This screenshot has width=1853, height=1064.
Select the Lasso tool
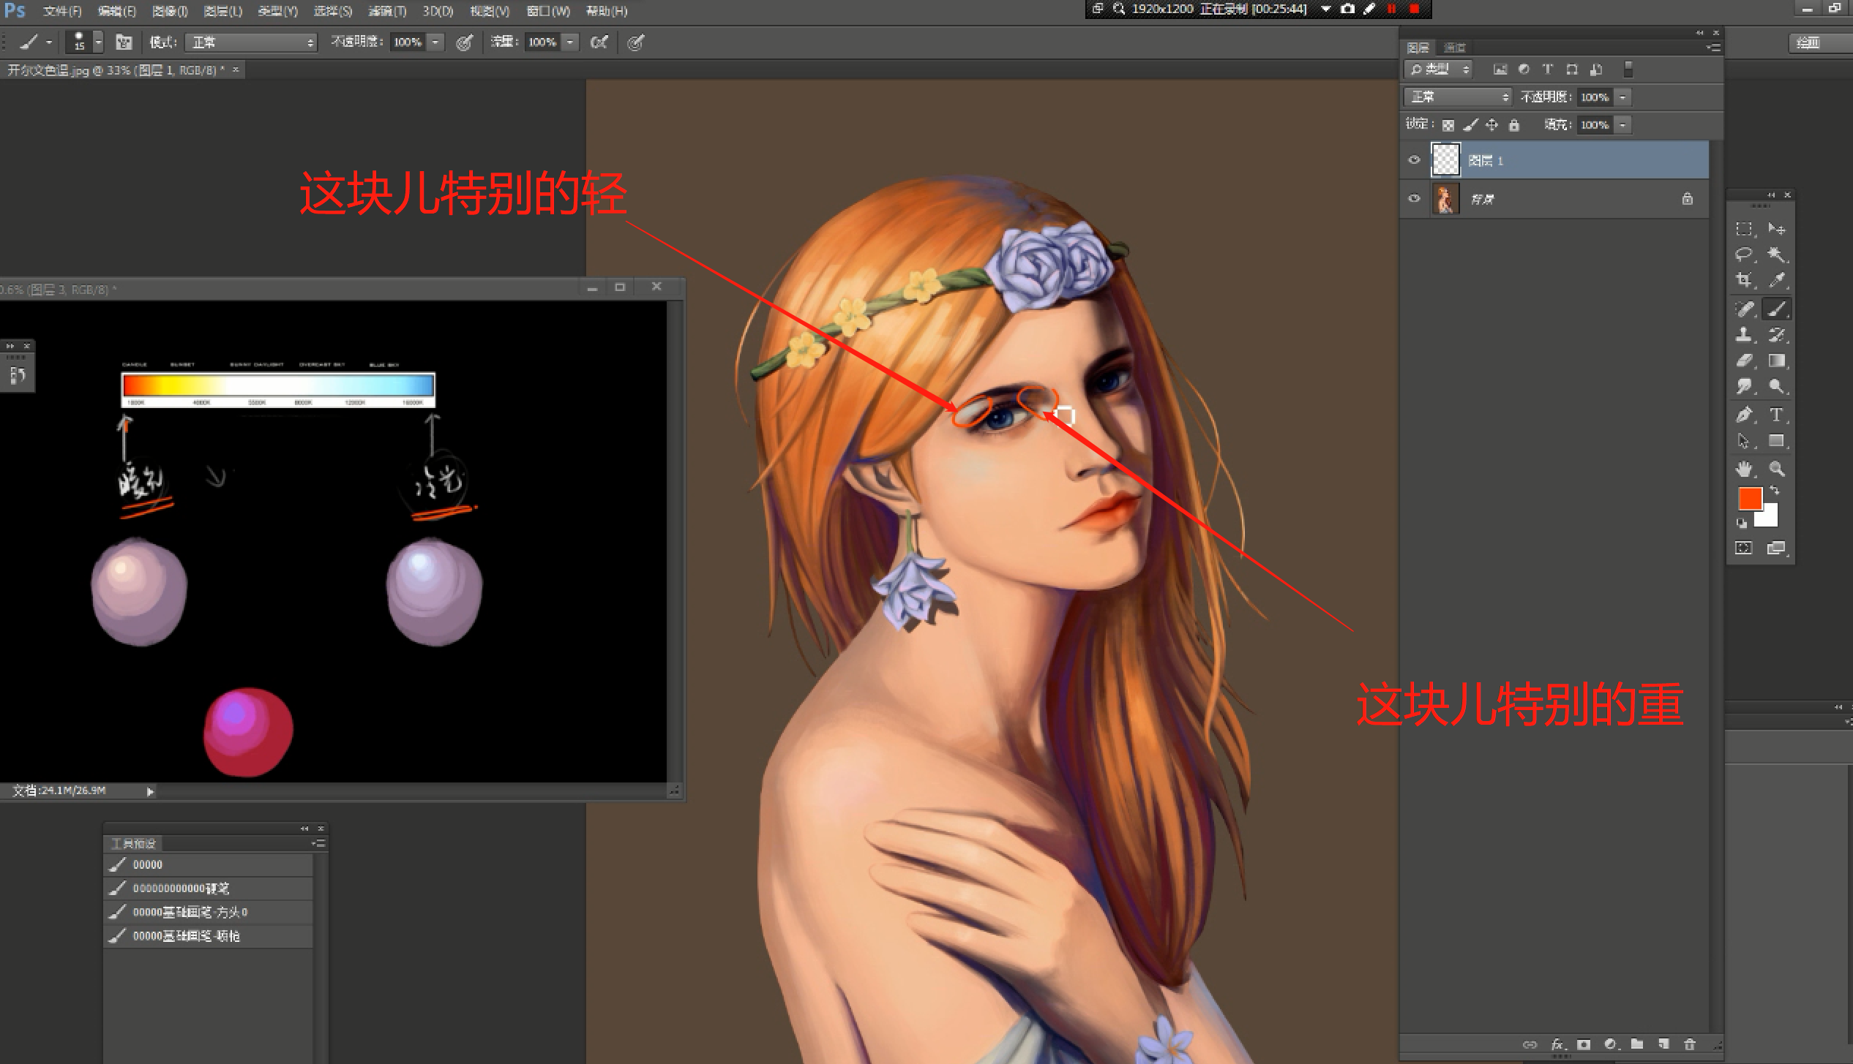pyautogui.click(x=1743, y=254)
